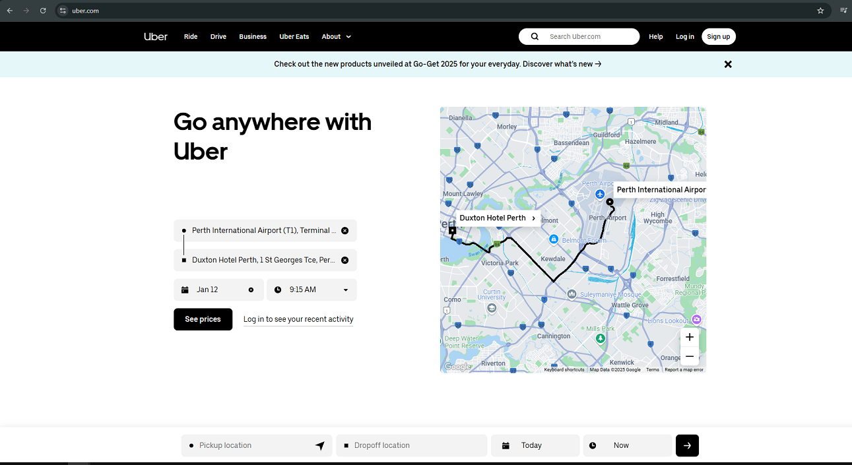Viewport: 852px width, 465px height.
Task: Open the media control icon in the browser toolbar
Action: click(843, 11)
